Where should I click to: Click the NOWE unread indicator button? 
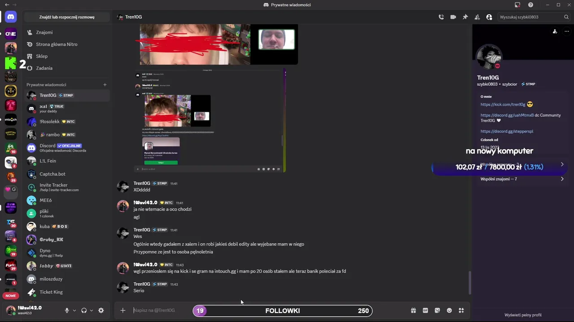pyautogui.click(x=11, y=296)
